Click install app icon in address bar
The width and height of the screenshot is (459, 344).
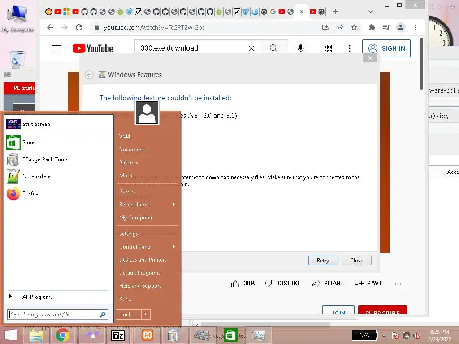pos(325,27)
